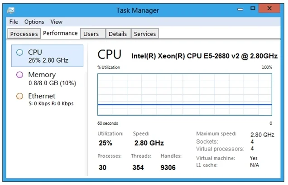
Task: Click the CPU utilization graph
Action: (x=185, y=94)
